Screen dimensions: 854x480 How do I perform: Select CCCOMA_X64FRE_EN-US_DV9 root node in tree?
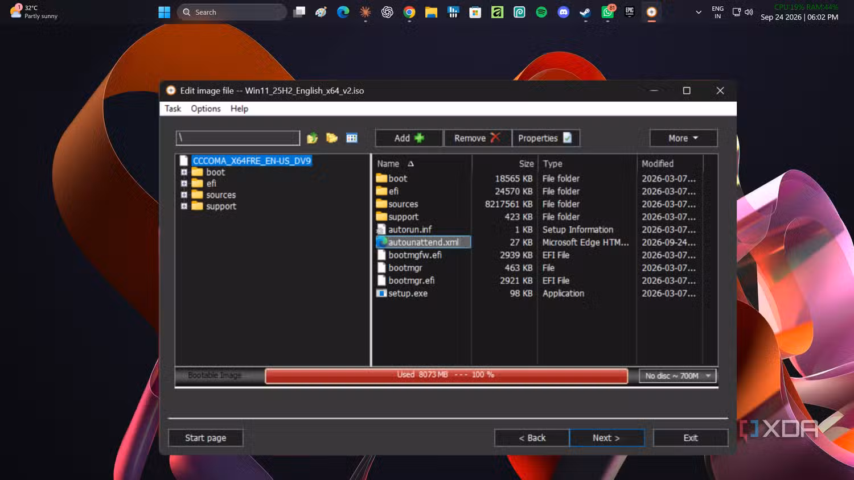tap(252, 161)
